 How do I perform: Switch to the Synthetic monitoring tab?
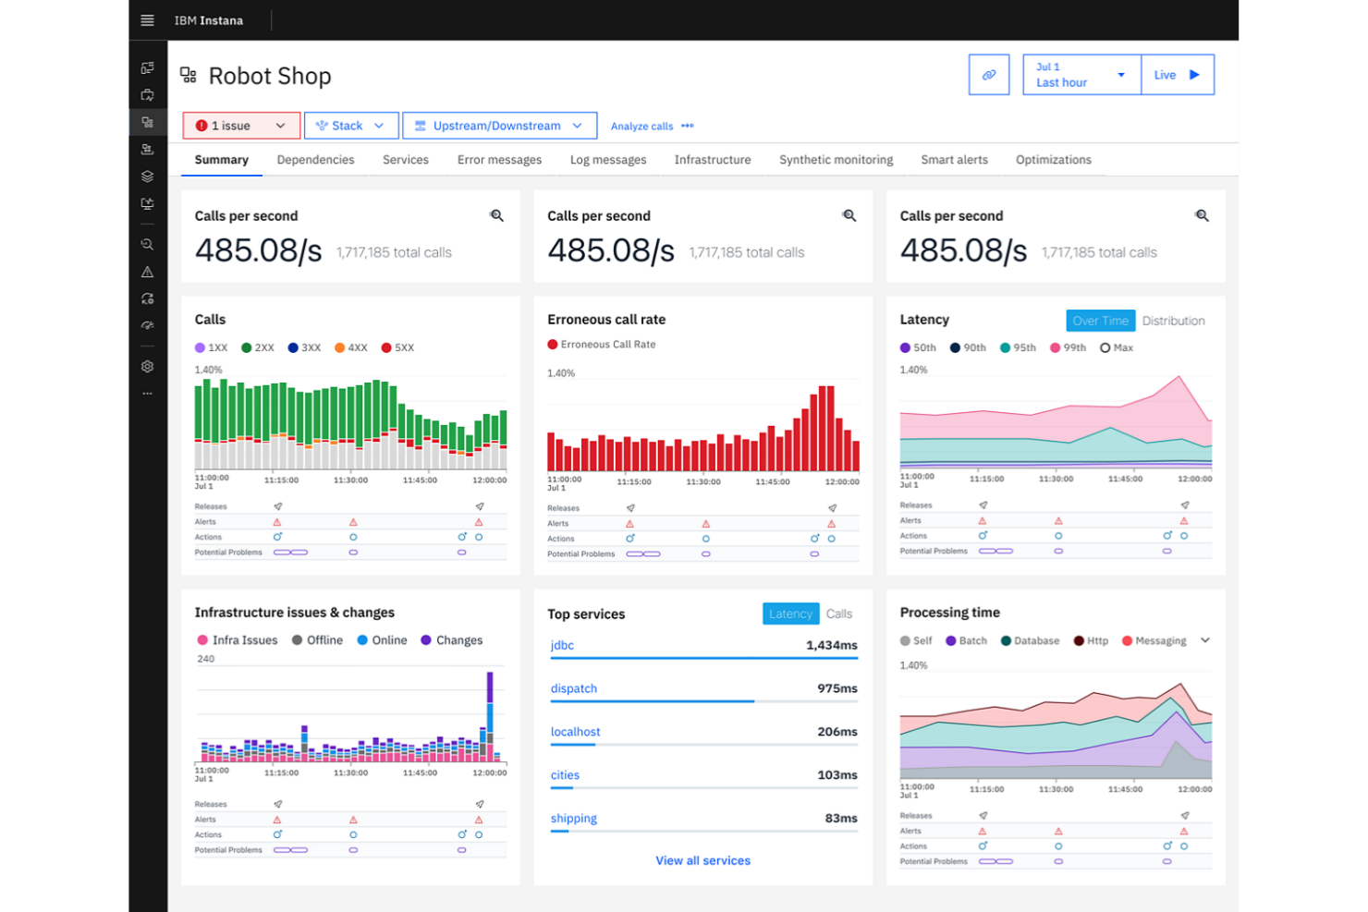tap(835, 159)
